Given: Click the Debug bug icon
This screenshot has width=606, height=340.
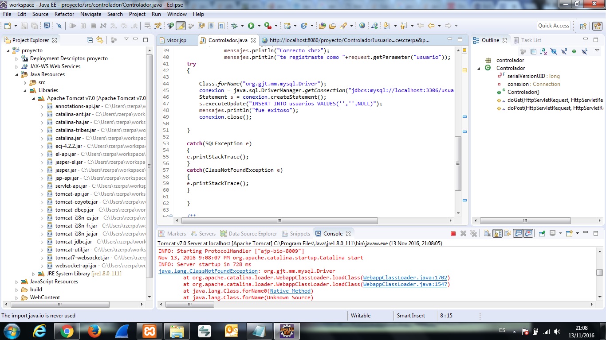Looking at the screenshot, I should (x=234, y=26).
